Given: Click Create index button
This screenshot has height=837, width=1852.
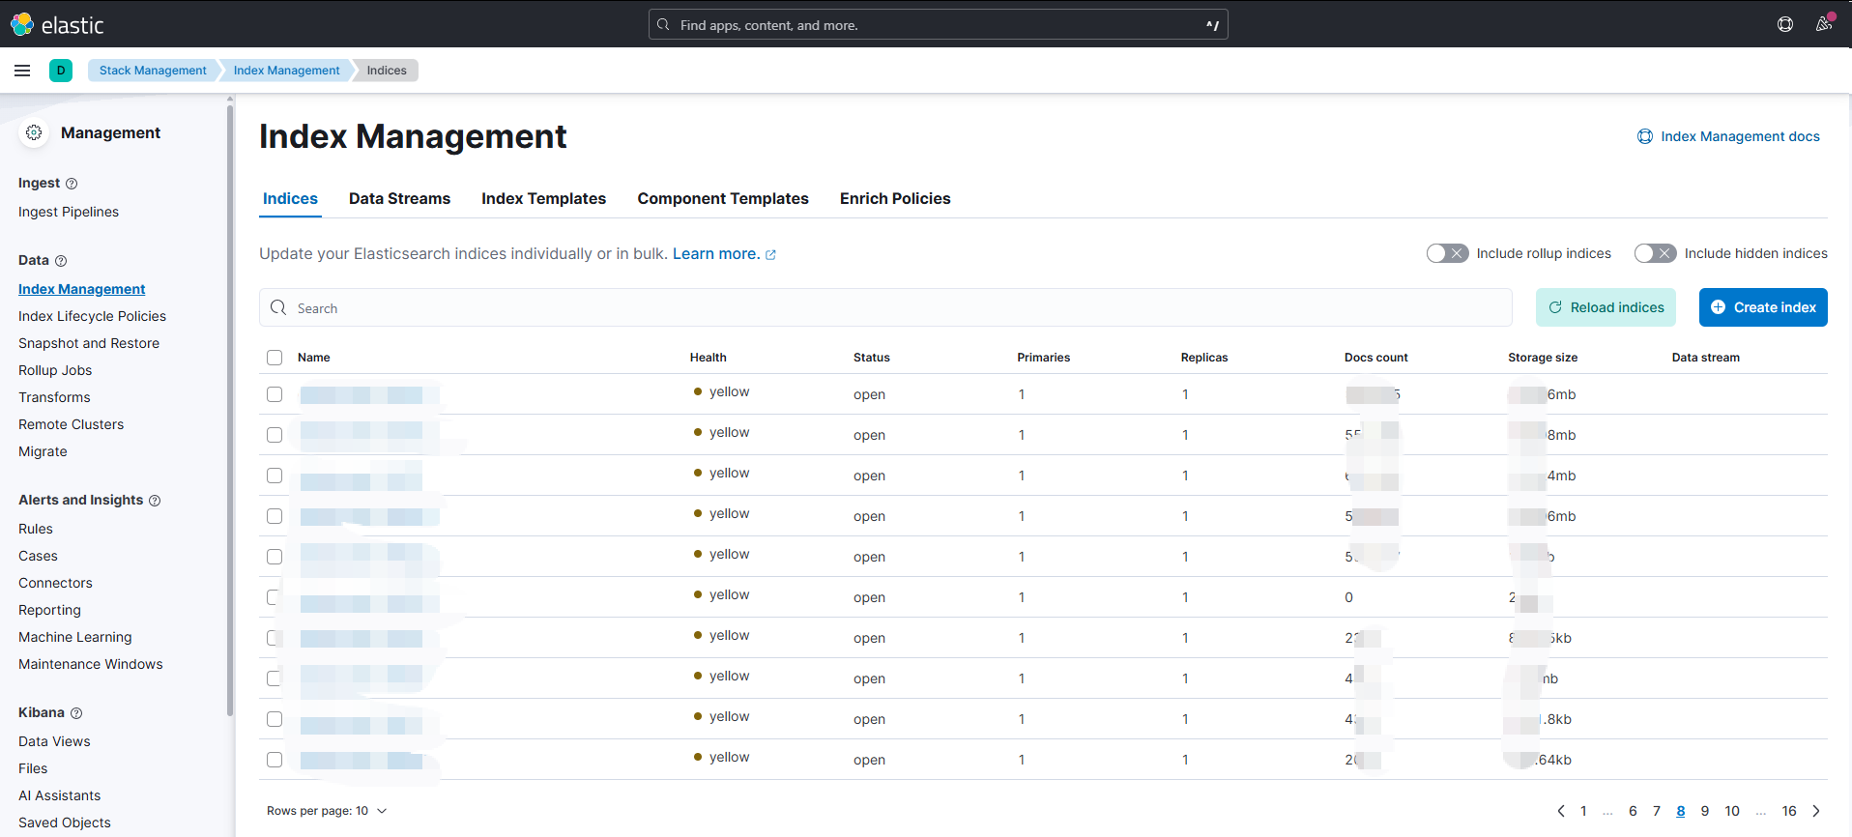Looking at the screenshot, I should click(1763, 307).
